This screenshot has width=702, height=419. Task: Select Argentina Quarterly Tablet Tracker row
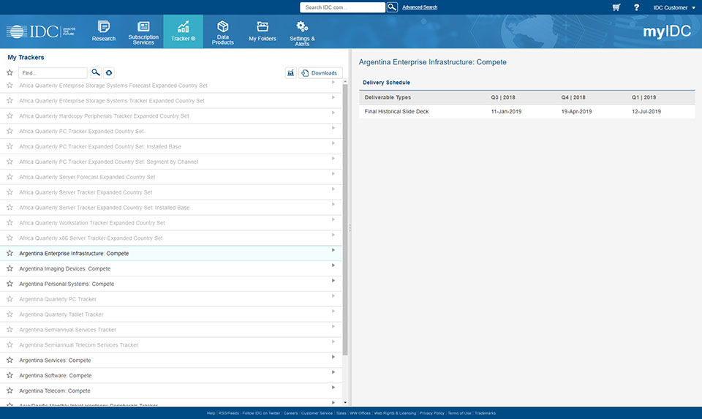[171, 314]
